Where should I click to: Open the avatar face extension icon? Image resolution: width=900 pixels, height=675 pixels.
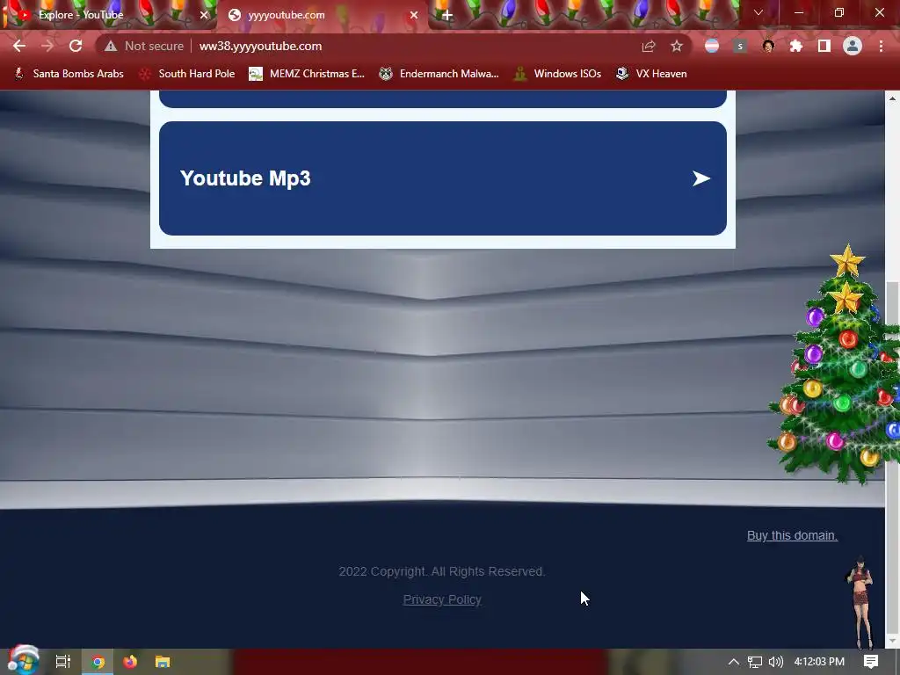coord(768,46)
